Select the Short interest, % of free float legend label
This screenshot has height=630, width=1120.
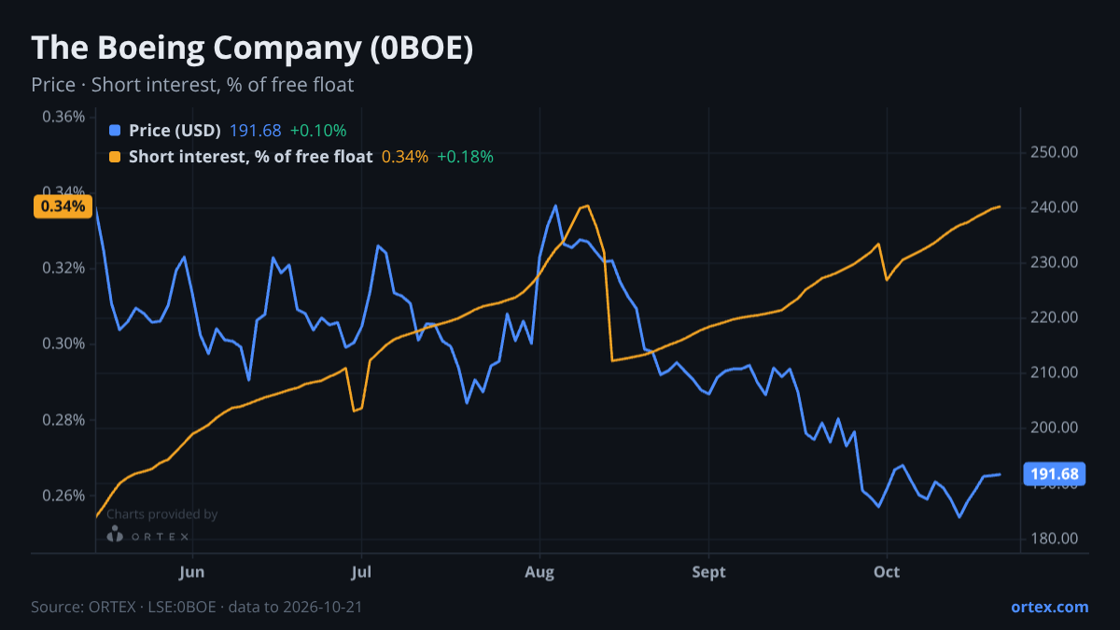click(250, 157)
